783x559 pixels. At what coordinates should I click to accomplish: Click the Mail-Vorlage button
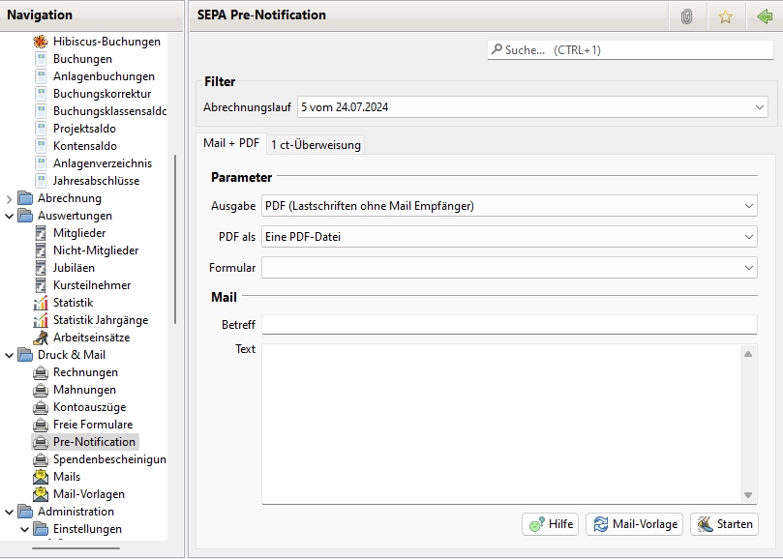pyautogui.click(x=634, y=524)
